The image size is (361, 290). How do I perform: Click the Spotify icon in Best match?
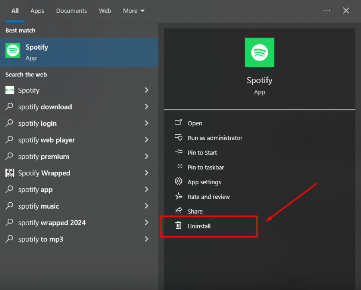pyautogui.click(x=13, y=50)
